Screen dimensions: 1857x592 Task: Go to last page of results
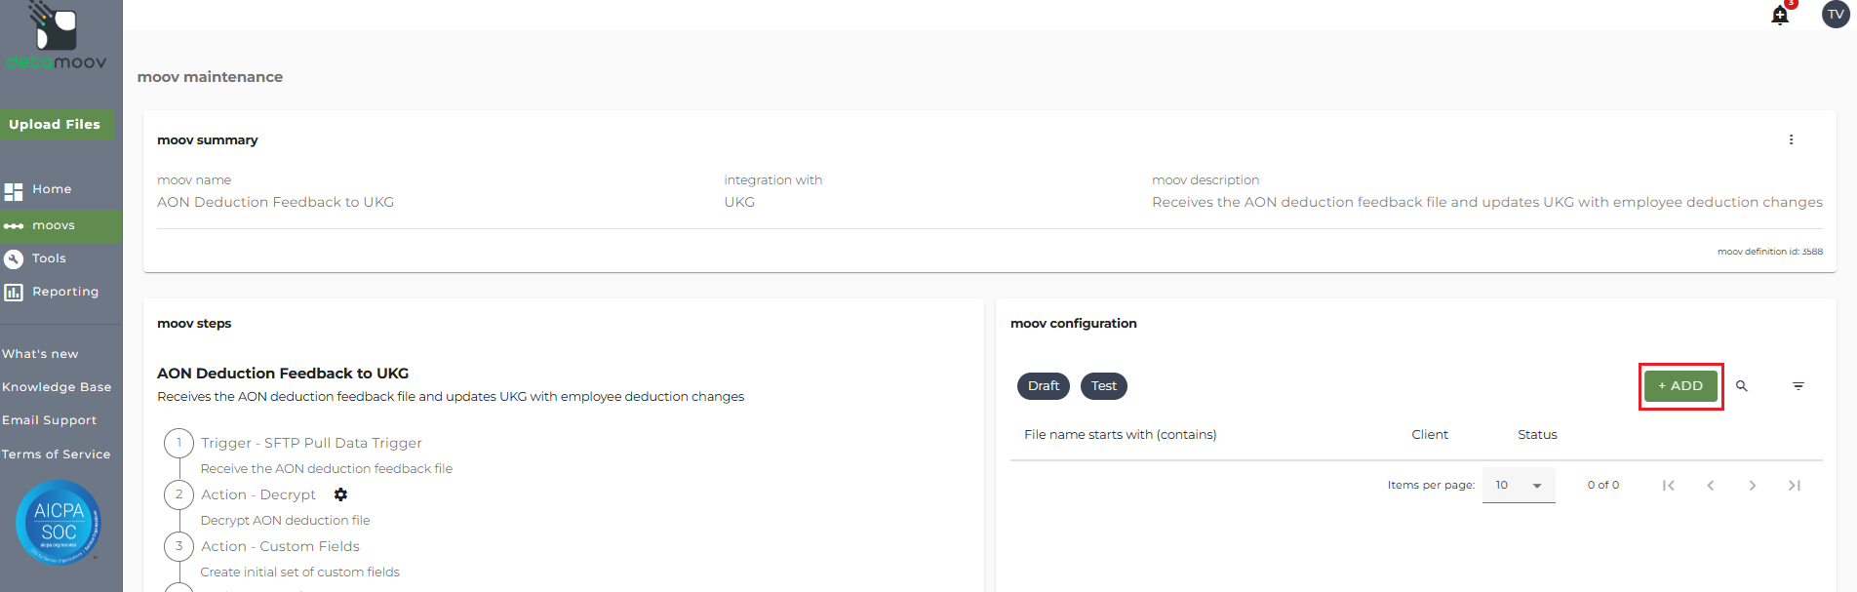tap(1795, 485)
